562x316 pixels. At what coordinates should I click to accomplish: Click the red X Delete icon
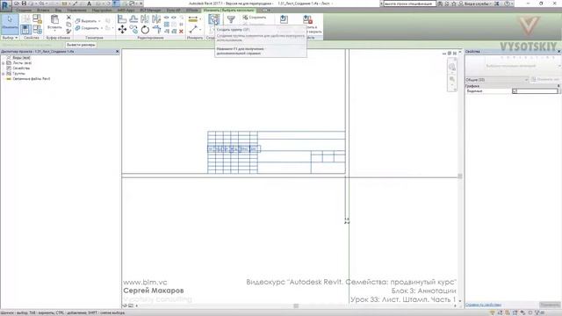[181, 32]
